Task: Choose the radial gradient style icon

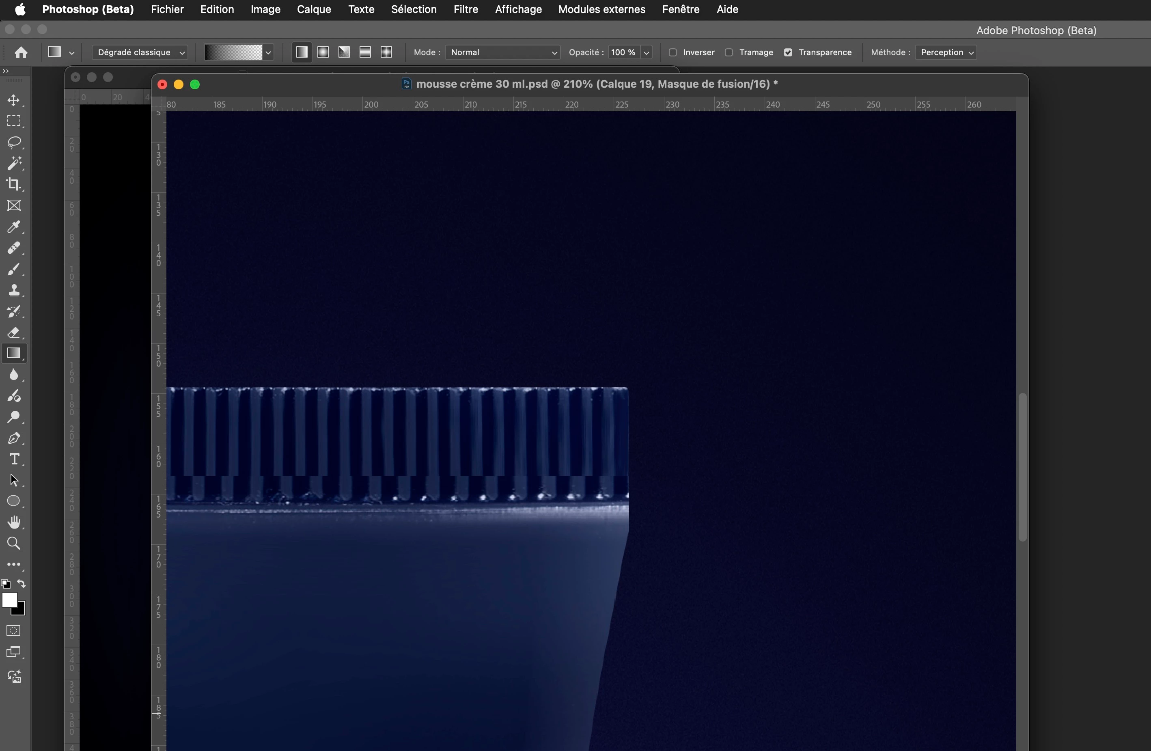Action: tap(323, 52)
